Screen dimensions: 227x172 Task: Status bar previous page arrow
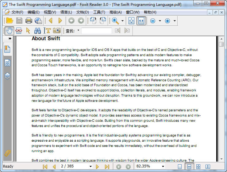click(x=54, y=167)
